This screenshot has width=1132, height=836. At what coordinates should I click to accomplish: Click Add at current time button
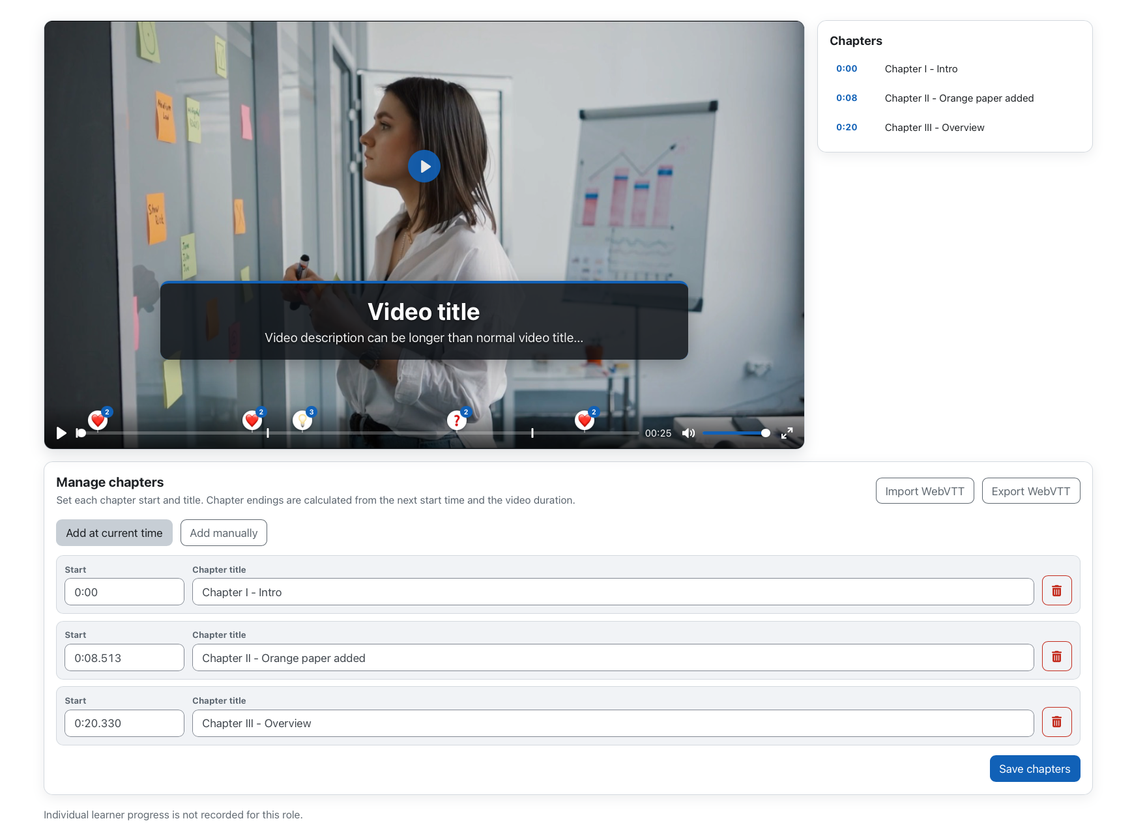pyautogui.click(x=114, y=533)
